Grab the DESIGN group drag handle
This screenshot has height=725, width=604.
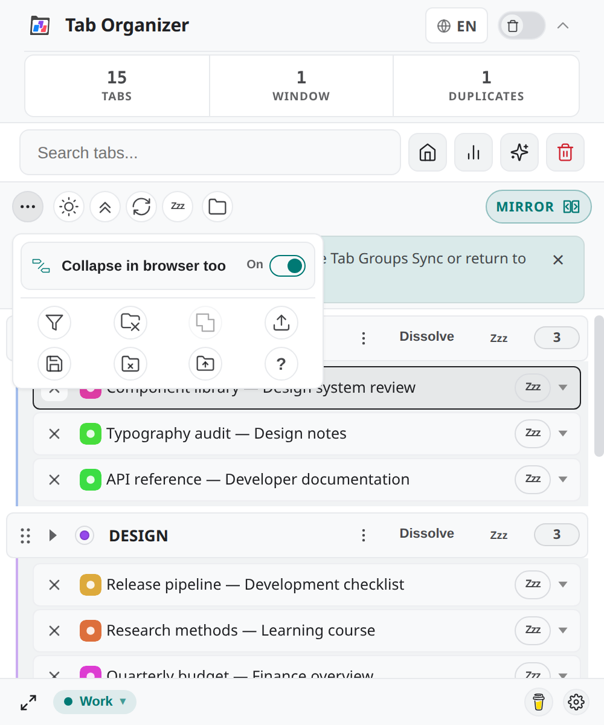(x=25, y=535)
